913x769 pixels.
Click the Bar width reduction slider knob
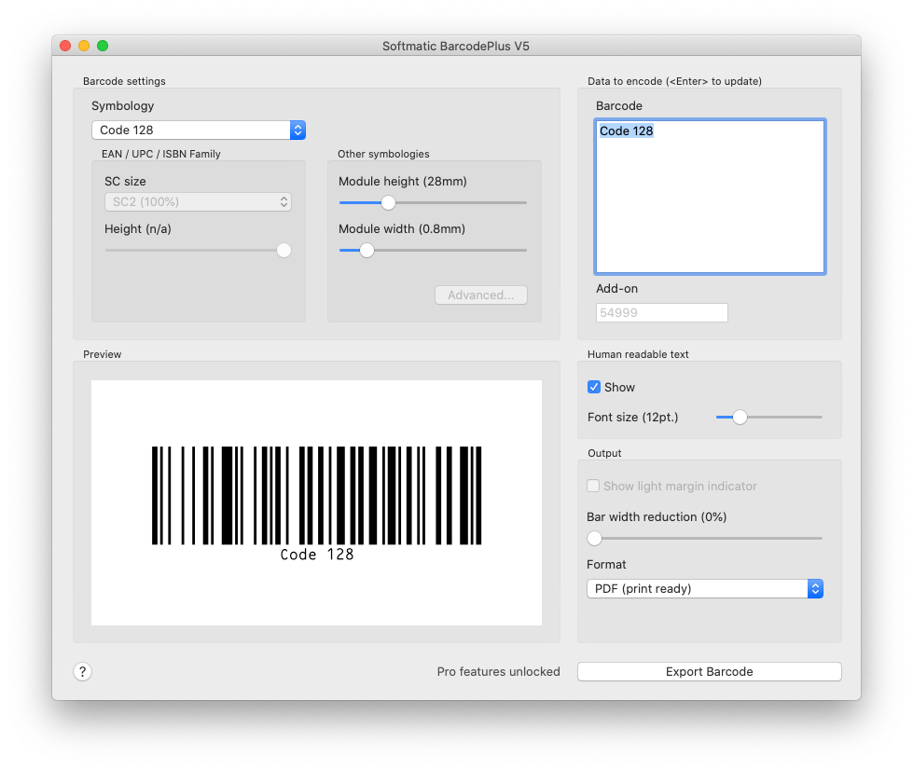point(594,539)
